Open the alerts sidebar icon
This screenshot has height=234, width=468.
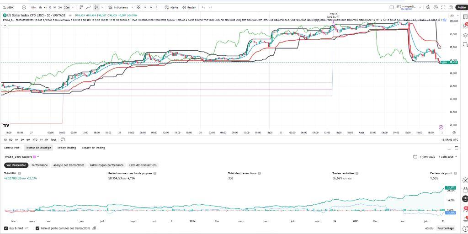465,26
